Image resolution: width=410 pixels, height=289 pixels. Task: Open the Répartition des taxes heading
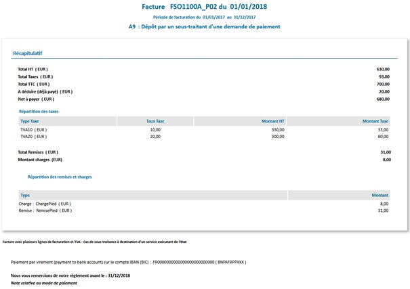pyautogui.click(x=39, y=110)
